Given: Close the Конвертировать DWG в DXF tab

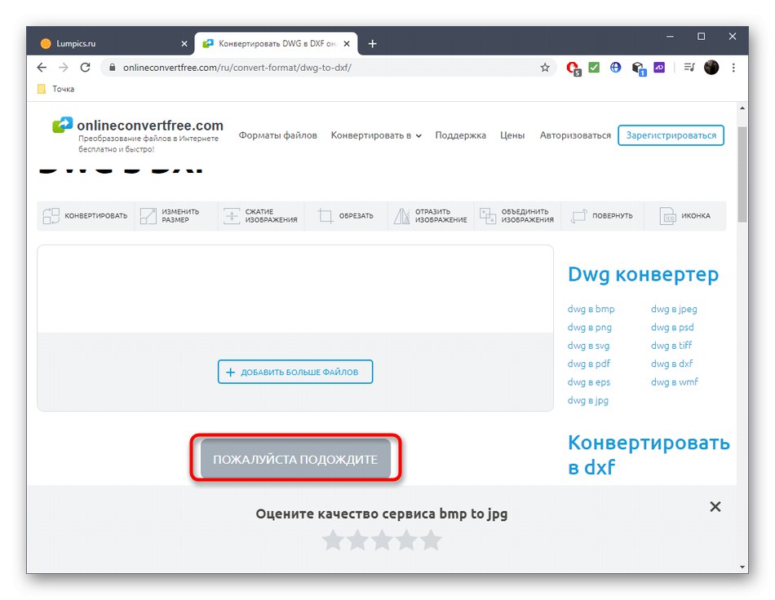Looking at the screenshot, I should point(347,43).
